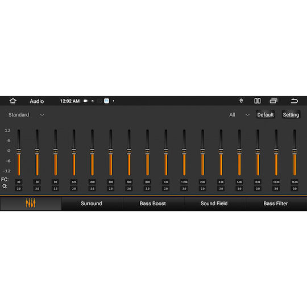Click the 125 FC frequency field

pos(74,182)
